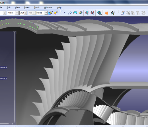Screen dimensions: 148x127
Task: Open the Help menu
Action: coord(59,7)
